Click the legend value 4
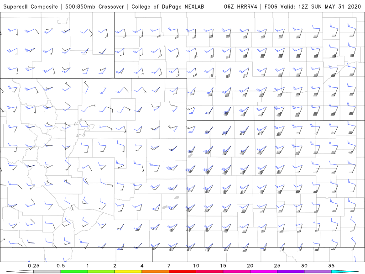 coord(142,266)
